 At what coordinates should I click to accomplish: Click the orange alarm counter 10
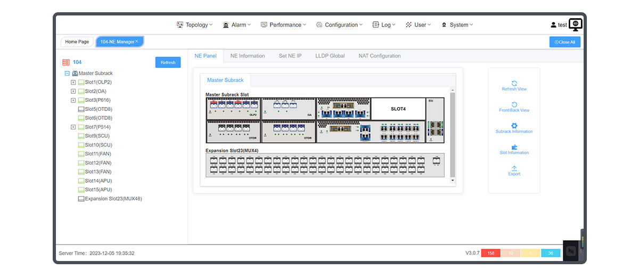coord(511,253)
